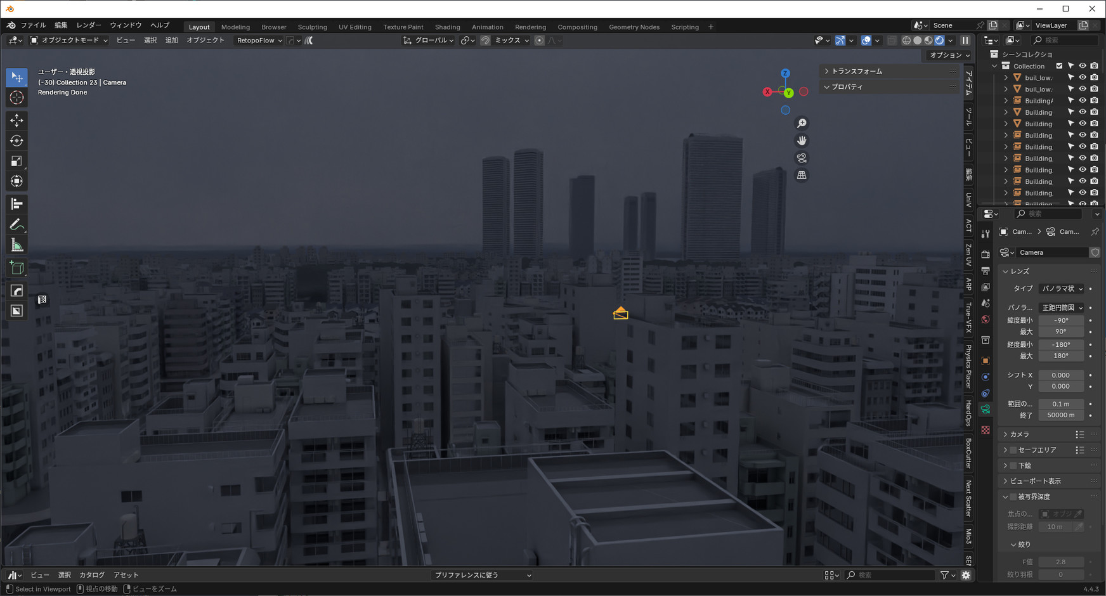The image size is (1106, 596).
Task: Open the Physics properties tab
Action: pyautogui.click(x=986, y=377)
